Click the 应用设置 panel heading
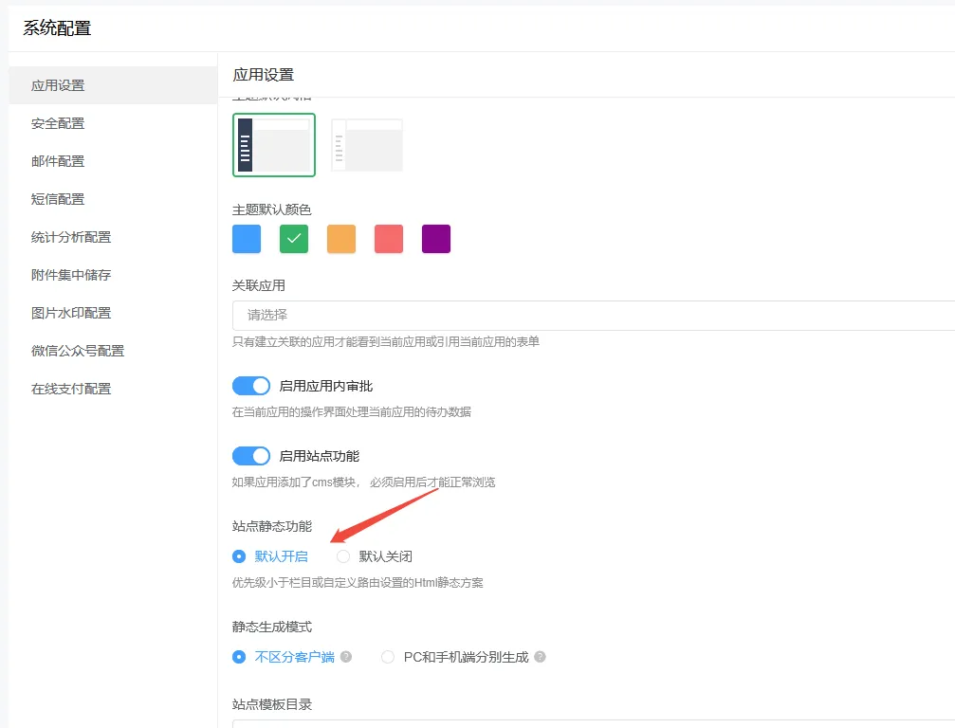Image resolution: width=955 pixels, height=728 pixels. tap(263, 75)
